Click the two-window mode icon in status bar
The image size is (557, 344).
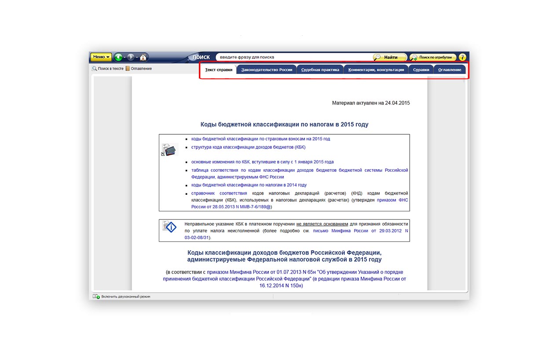point(96,297)
